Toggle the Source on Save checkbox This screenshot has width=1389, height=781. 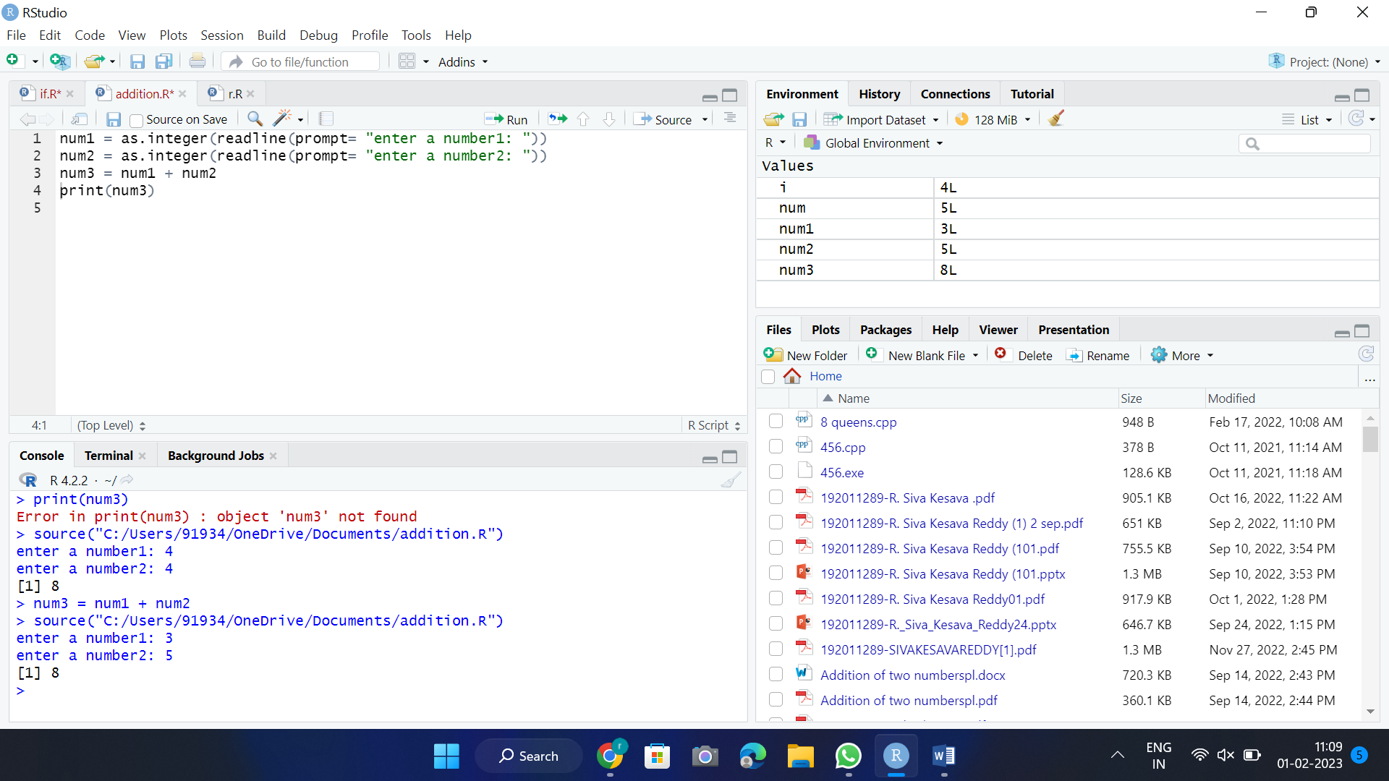(x=136, y=120)
